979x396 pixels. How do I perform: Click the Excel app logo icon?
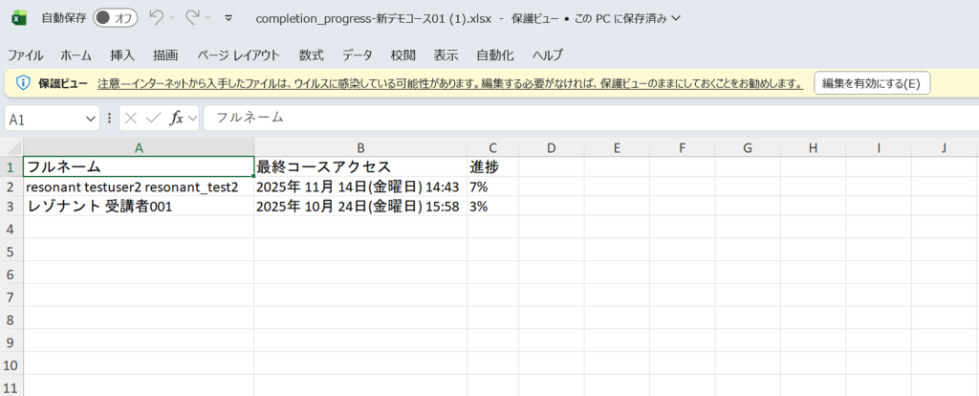(20, 18)
